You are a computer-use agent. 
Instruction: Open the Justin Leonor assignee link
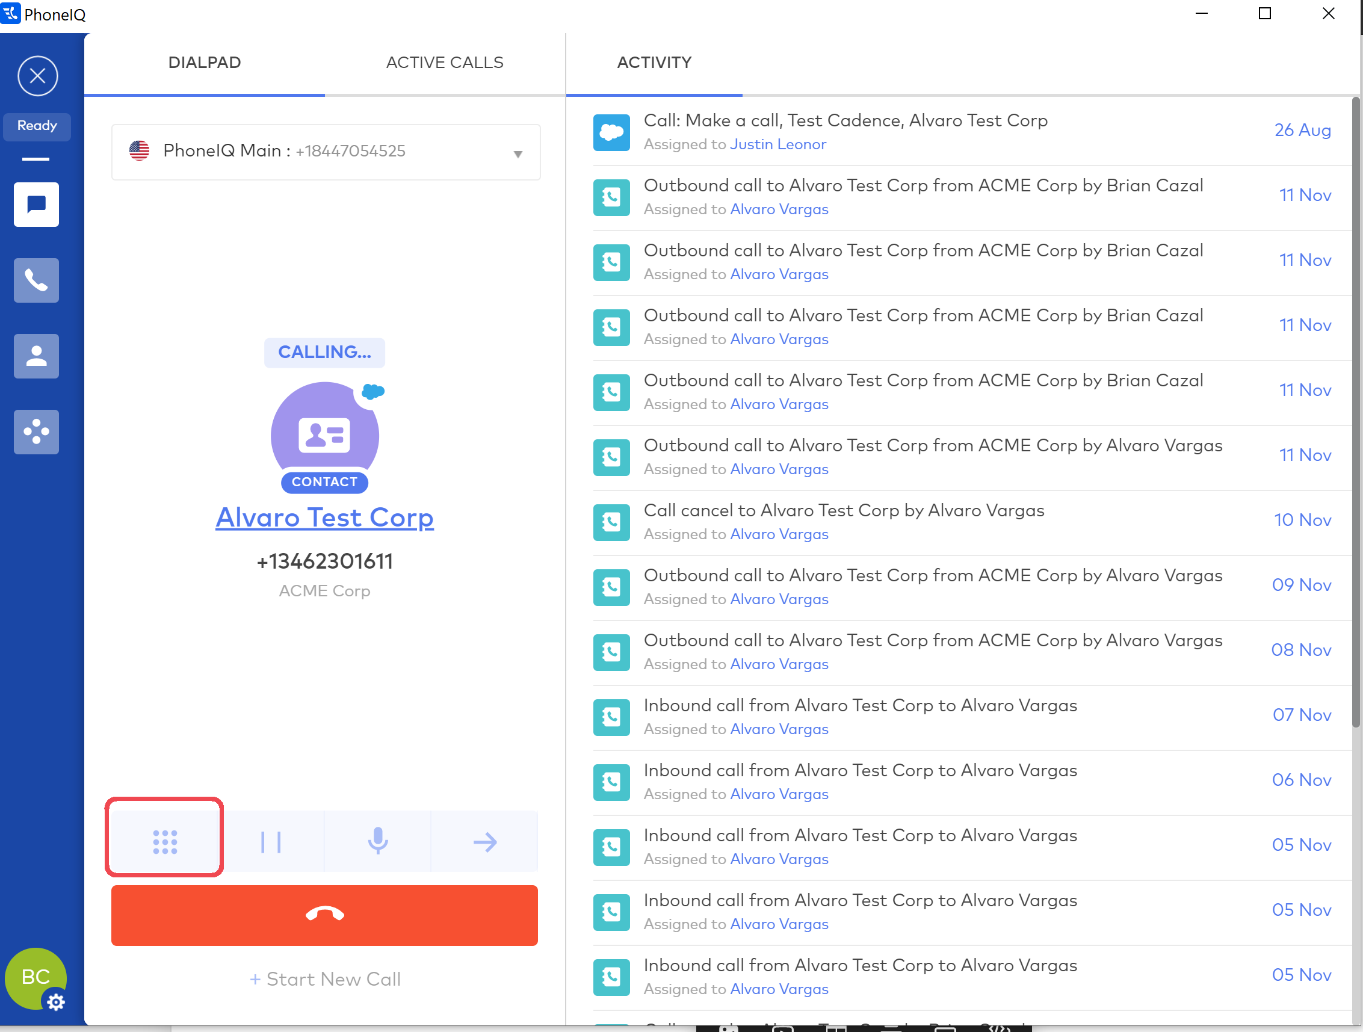778,144
